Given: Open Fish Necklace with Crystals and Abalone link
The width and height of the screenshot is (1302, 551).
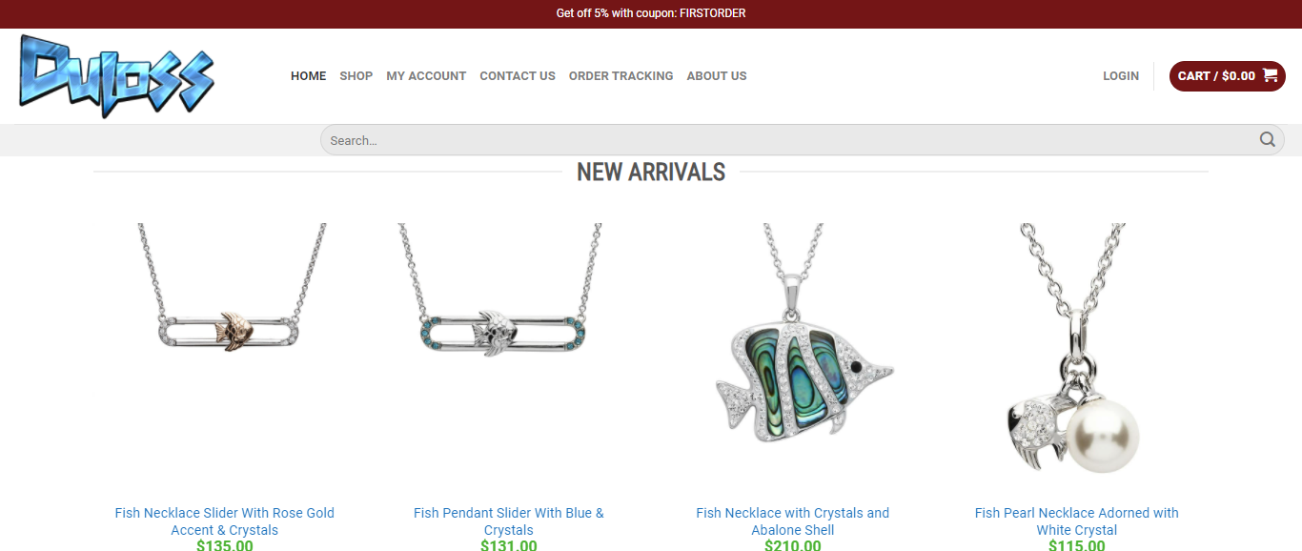Looking at the screenshot, I should [793, 521].
